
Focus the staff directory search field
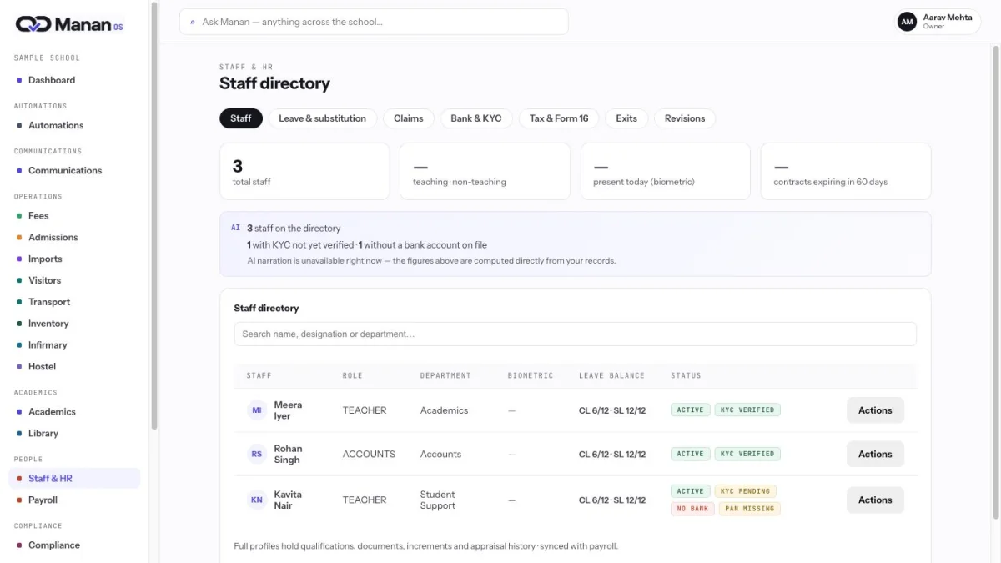pyautogui.click(x=575, y=334)
